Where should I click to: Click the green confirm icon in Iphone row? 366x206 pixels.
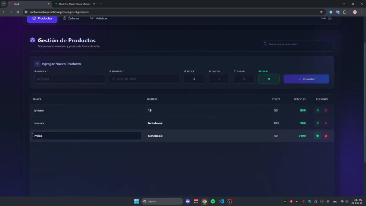318,111
